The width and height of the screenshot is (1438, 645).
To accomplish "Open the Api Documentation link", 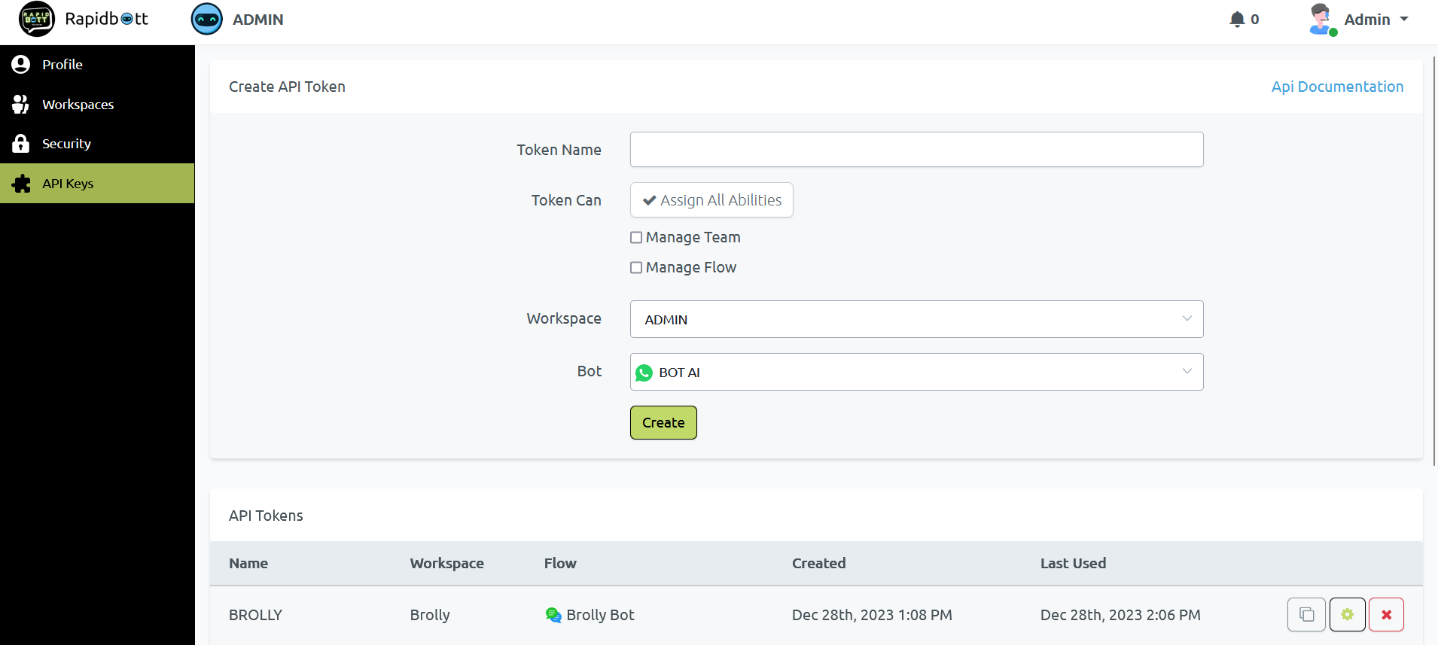I will click(1337, 87).
